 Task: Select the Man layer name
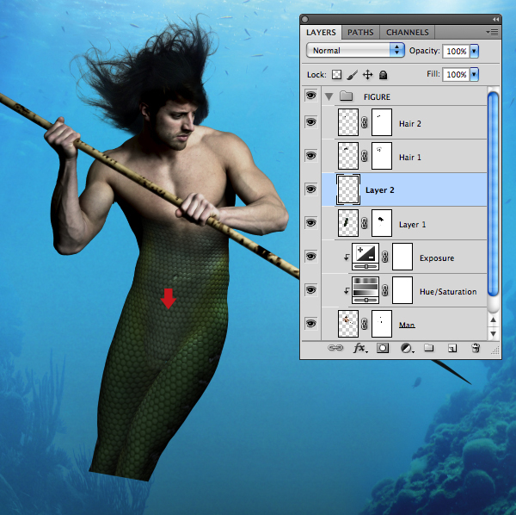(407, 325)
